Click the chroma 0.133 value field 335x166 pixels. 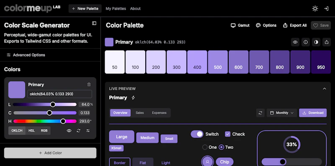(85, 113)
